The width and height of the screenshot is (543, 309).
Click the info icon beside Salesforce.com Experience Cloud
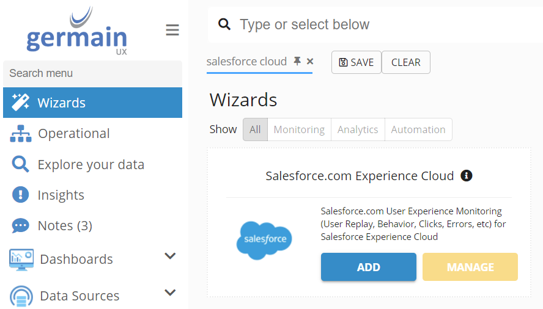pyautogui.click(x=466, y=176)
